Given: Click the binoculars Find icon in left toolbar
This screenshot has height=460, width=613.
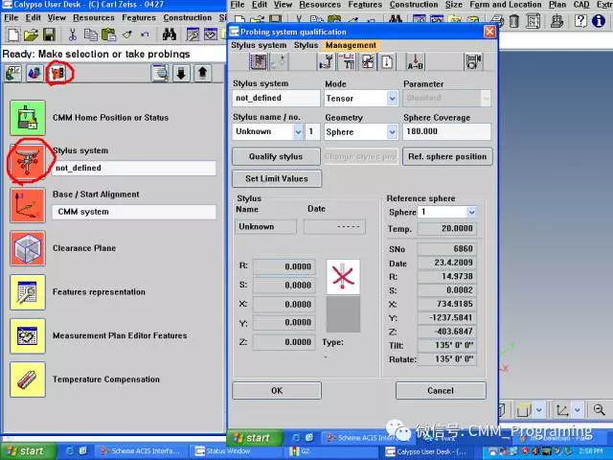Looking at the screenshot, I should tap(169, 34).
